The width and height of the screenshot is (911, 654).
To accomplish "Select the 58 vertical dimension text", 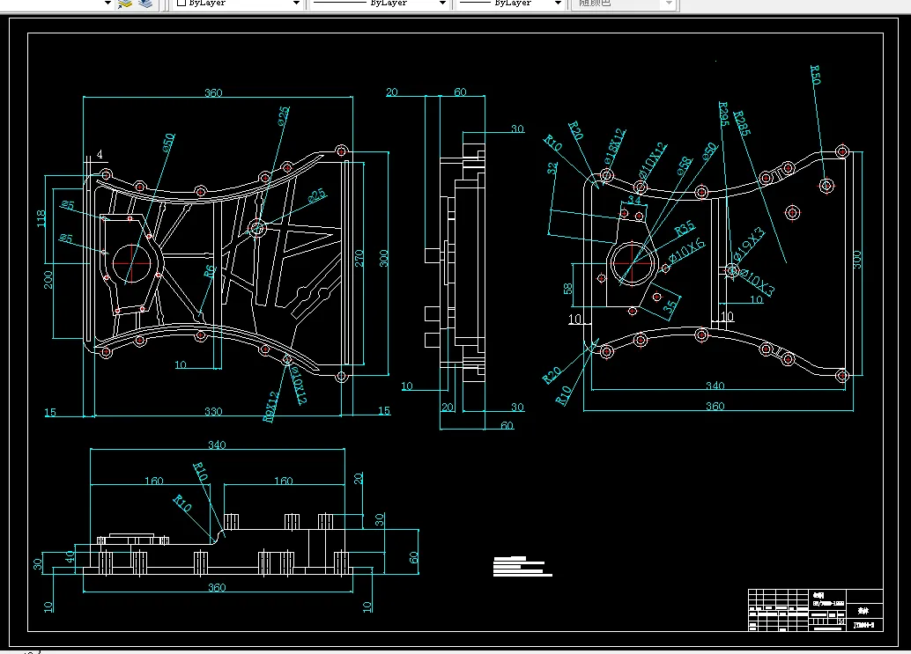I will coord(567,289).
